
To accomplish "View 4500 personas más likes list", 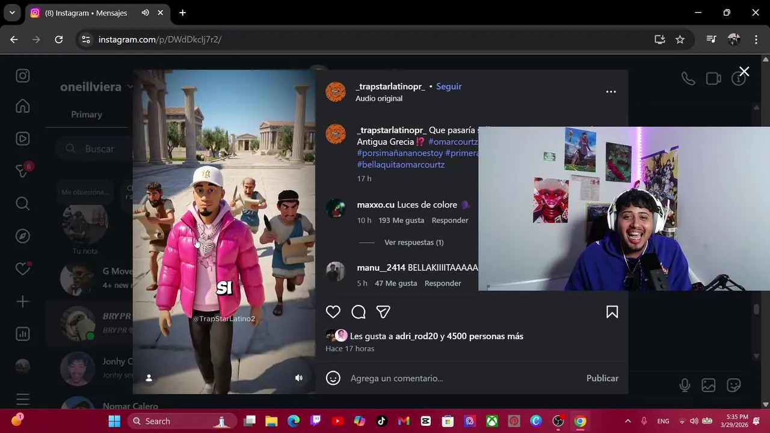I will point(485,336).
